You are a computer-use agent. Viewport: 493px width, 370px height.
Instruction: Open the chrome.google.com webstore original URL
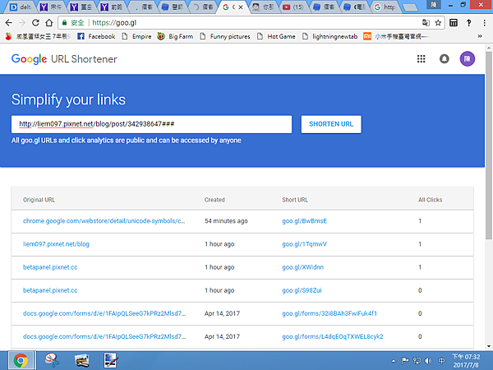point(104,221)
